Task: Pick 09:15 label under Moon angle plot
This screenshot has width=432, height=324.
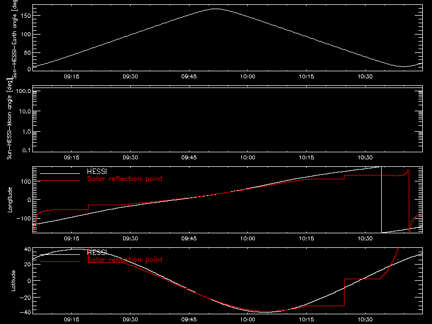Action: (71, 157)
